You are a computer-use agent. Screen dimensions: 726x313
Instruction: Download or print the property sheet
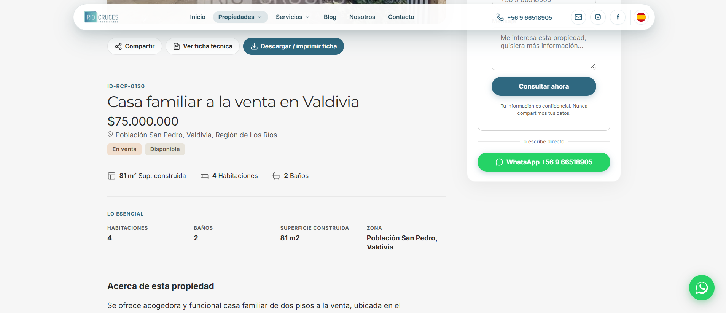[293, 46]
